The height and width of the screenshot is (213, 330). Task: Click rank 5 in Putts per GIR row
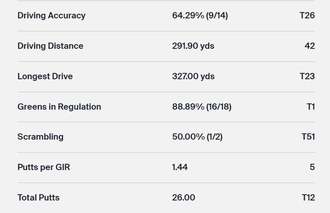tap(312, 167)
